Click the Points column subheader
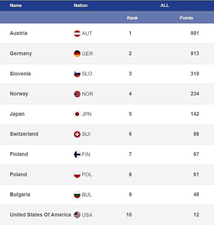The image size is (214, 225). pos(186,18)
